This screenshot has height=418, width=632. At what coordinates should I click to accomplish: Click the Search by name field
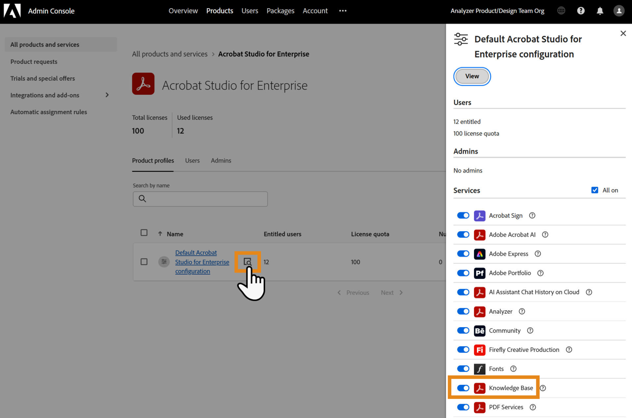[x=200, y=199]
